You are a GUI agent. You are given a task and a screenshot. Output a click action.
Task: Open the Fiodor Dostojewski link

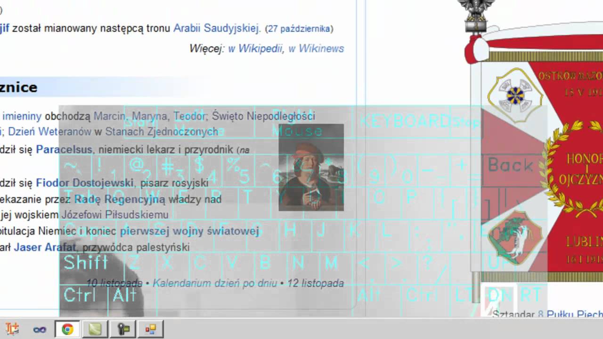85,183
